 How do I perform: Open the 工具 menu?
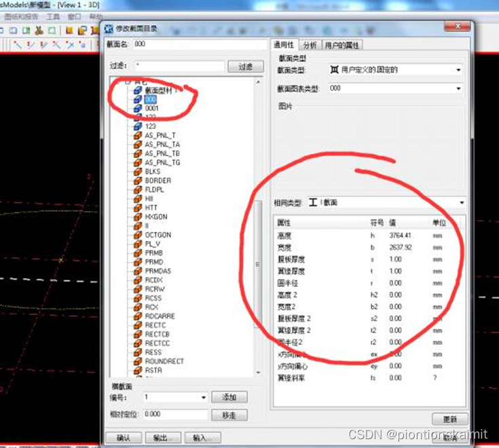53,16
